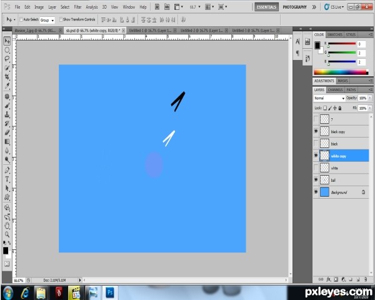
Task: Hide the white copy layer
Action: click(316, 156)
